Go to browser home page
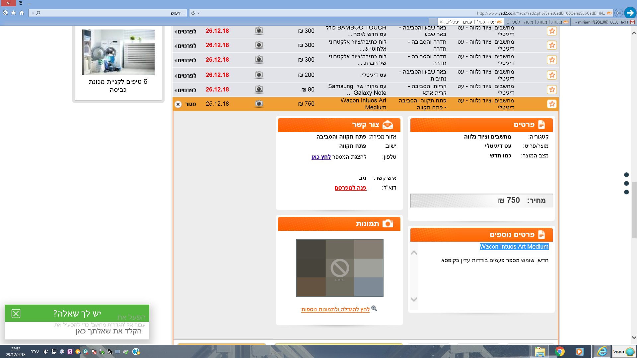Image resolution: width=637 pixels, height=358 pixels. click(x=22, y=13)
